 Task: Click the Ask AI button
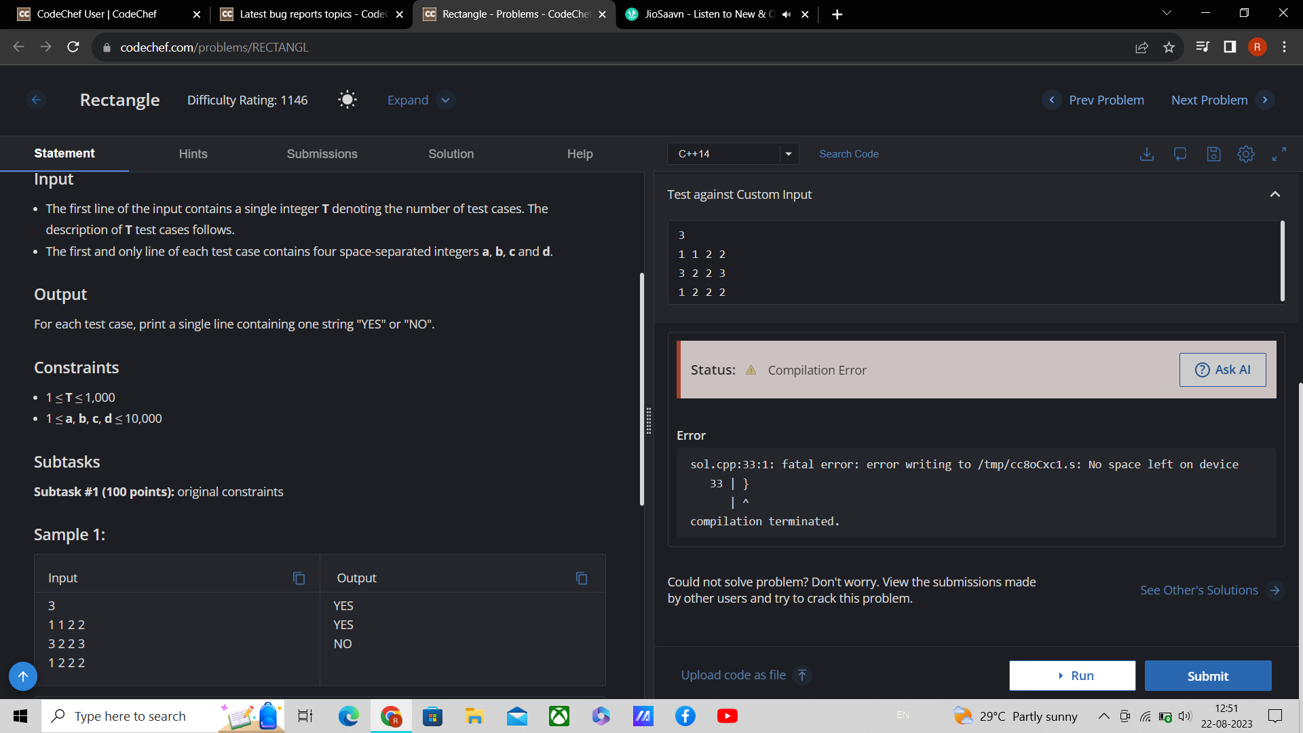(x=1222, y=370)
